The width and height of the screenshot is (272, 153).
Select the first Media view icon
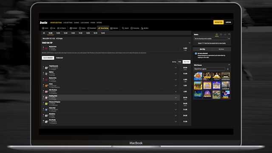[x=217, y=34]
